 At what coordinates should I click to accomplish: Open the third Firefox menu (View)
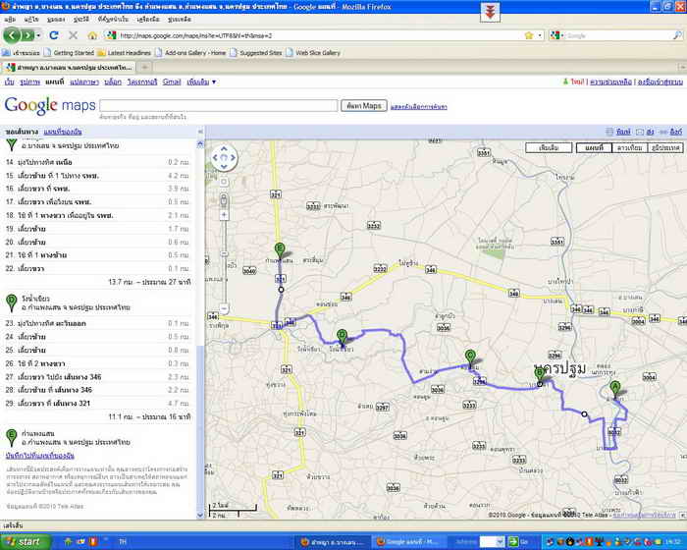[x=56, y=20]
